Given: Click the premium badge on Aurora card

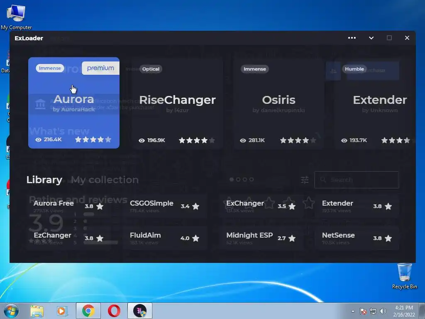Looking at the screenshot, I should (x=100, y=68).
